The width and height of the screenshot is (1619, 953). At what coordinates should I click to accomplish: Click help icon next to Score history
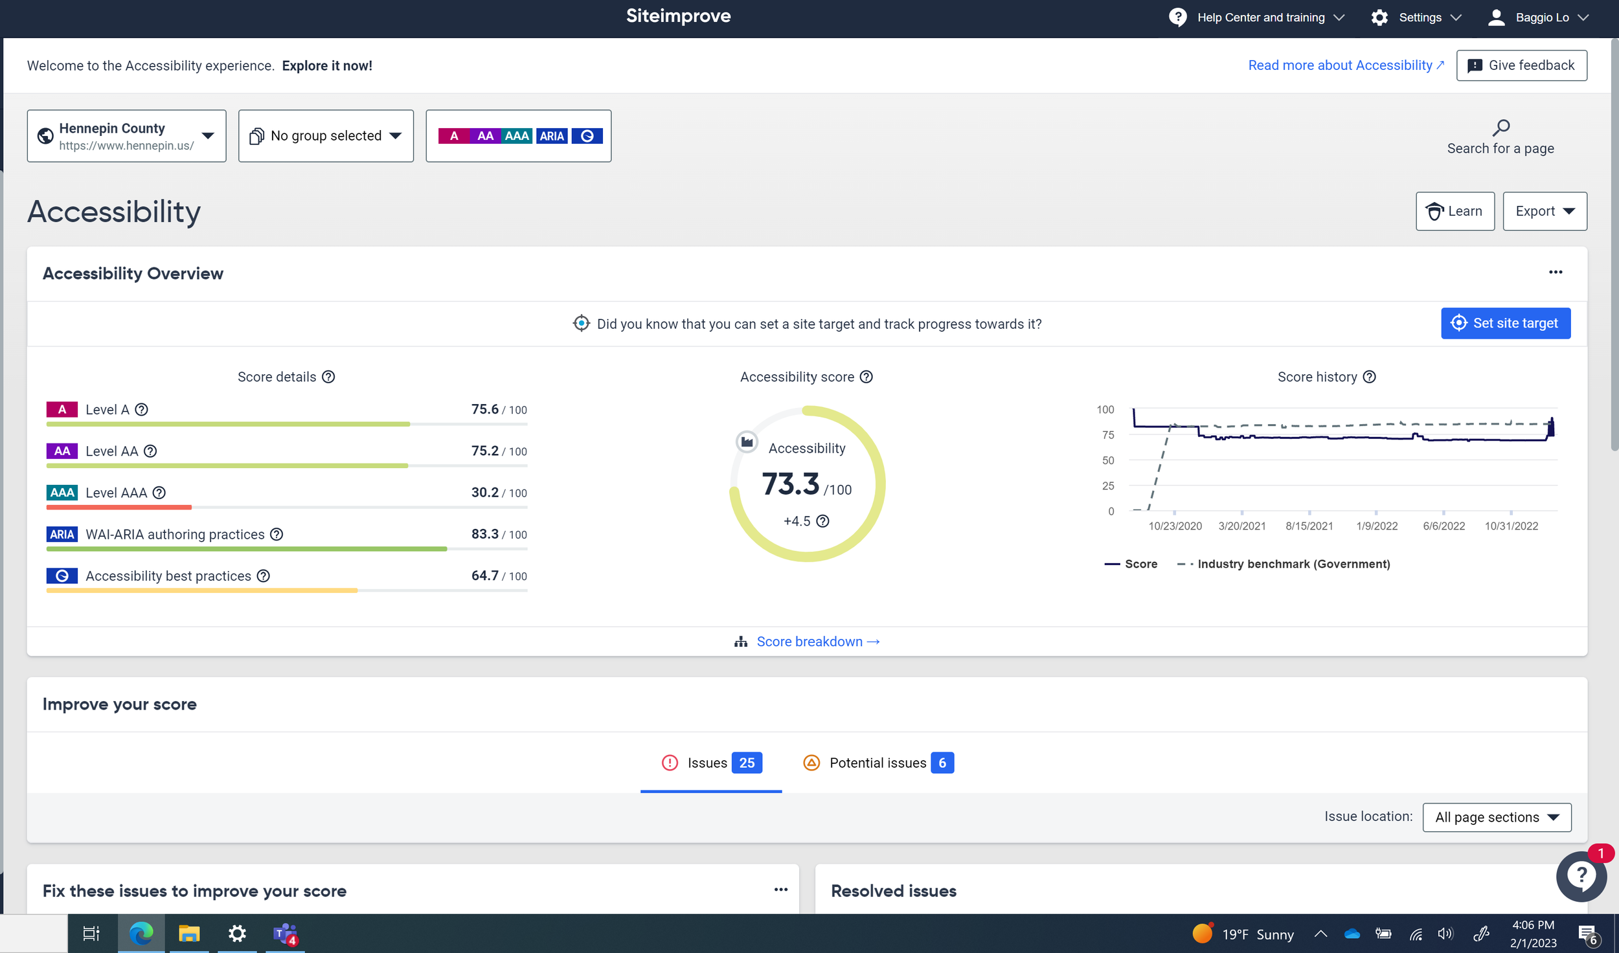click(x=1369, y=377)
